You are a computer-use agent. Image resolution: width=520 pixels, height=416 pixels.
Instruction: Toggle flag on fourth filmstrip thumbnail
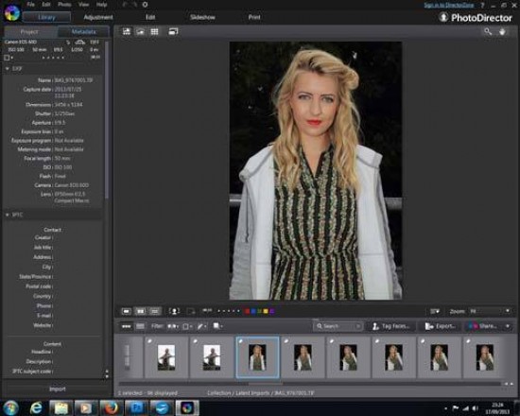click(286, 340)
